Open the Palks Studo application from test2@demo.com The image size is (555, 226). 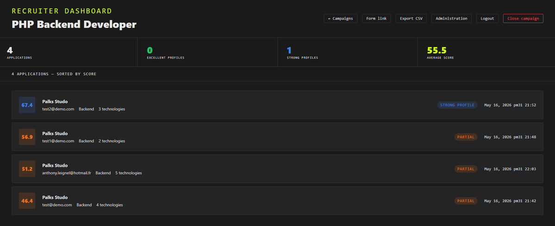tap(278, 105)
